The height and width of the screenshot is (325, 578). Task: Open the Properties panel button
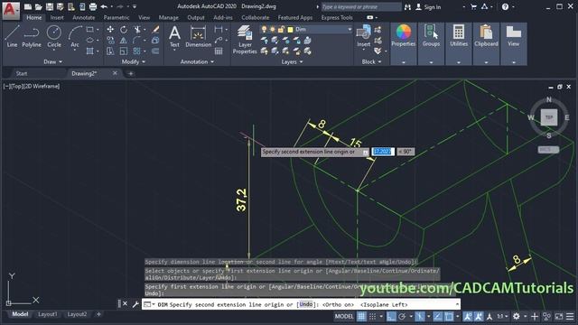(404, 43)
